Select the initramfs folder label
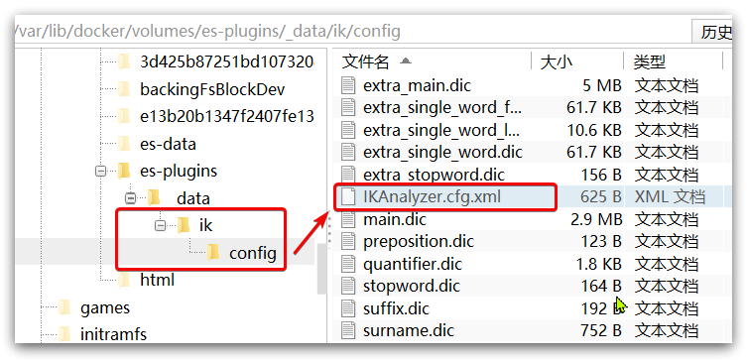747x362 pixels. [x=113, y=334]
